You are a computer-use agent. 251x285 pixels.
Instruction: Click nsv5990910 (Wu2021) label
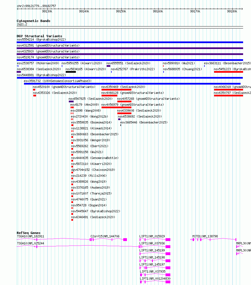(179, 63)
